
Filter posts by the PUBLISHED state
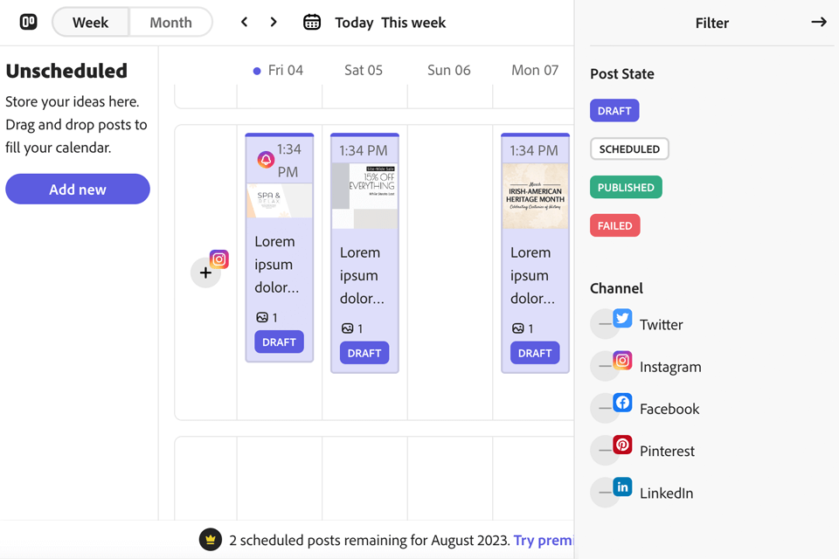click(626, 187)
